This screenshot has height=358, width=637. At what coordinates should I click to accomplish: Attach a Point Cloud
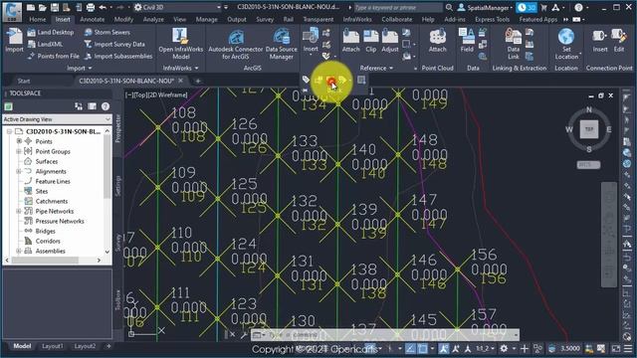click(x=438, y=41)
